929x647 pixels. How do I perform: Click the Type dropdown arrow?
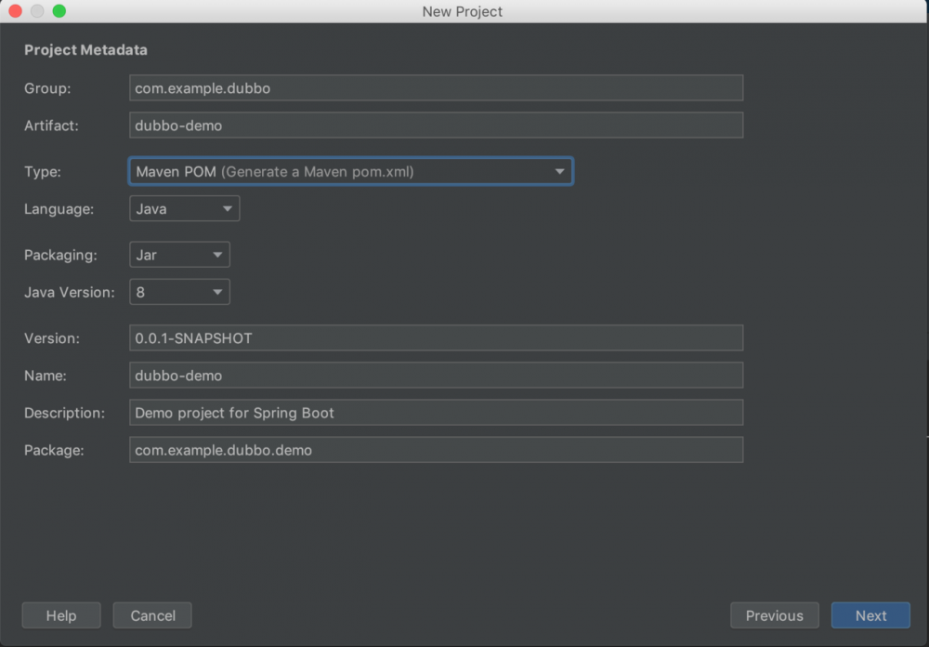click(x=559, y=172)
